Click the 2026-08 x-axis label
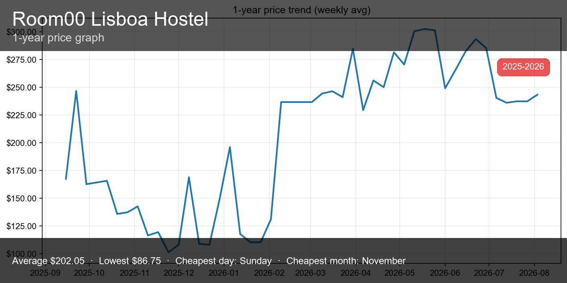This screenshot has height=283, width=567. pos(534,273)
